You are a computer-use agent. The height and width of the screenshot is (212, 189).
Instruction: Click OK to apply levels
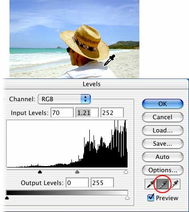[x=163, y=104]
